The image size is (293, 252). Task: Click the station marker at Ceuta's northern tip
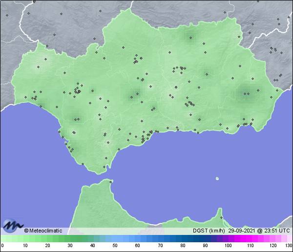[111, 182]
